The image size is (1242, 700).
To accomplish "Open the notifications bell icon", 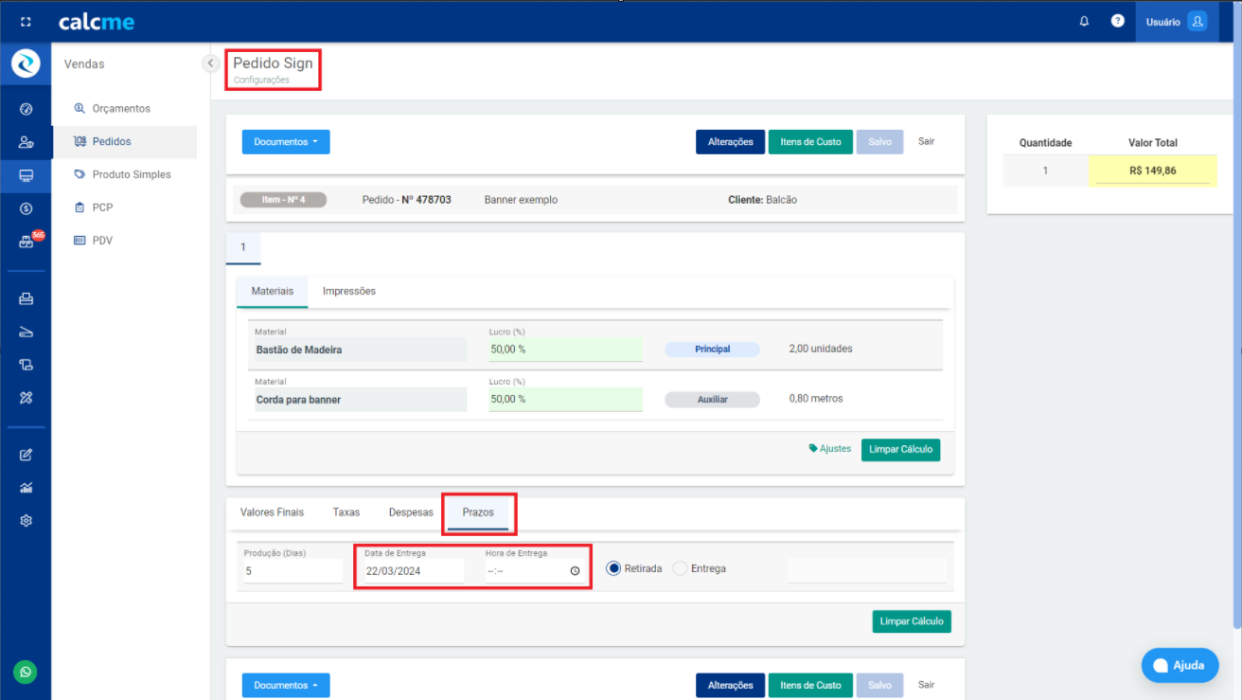I will pyautogui.click(x=1084, y=21).
